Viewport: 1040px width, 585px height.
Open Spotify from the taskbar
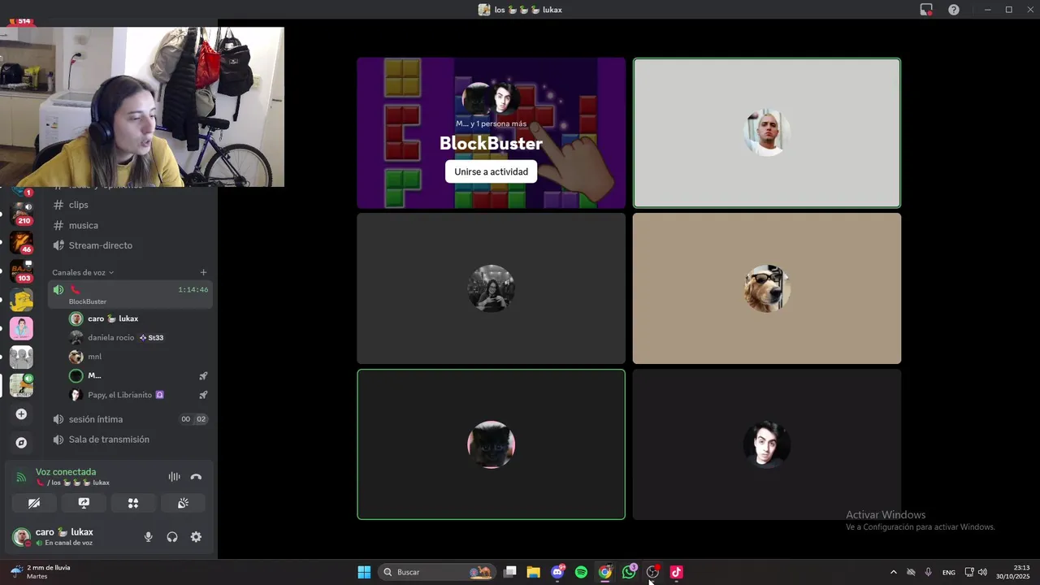point(581,572)
